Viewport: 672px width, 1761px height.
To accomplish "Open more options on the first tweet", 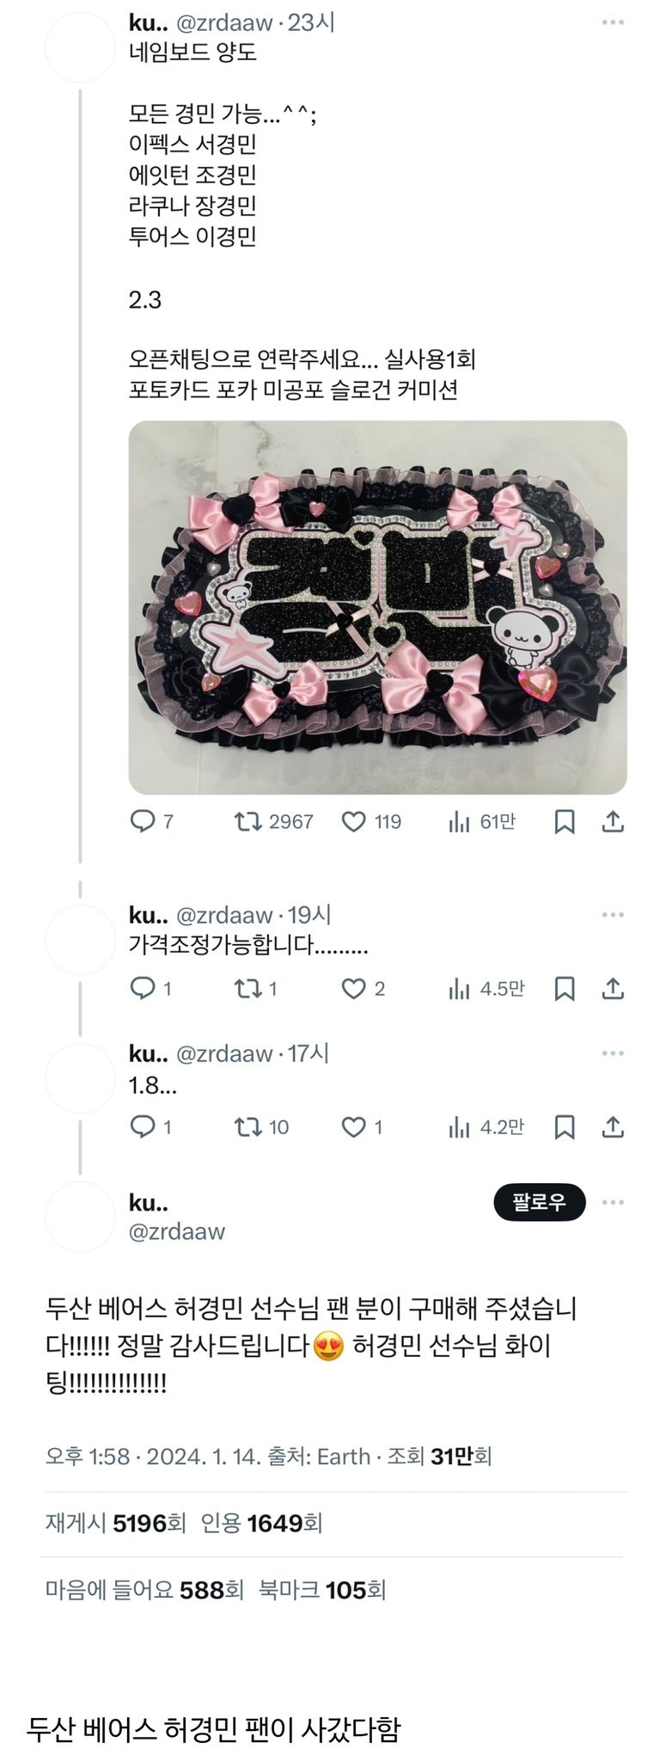I will 613,22.
